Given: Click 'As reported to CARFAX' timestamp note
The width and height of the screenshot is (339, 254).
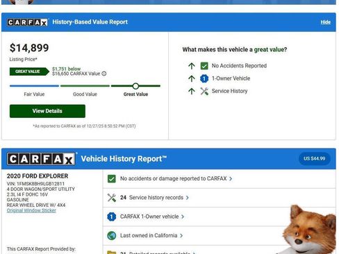Looking at the screenshot, I should pyautogui.click(x=84, y=126).
